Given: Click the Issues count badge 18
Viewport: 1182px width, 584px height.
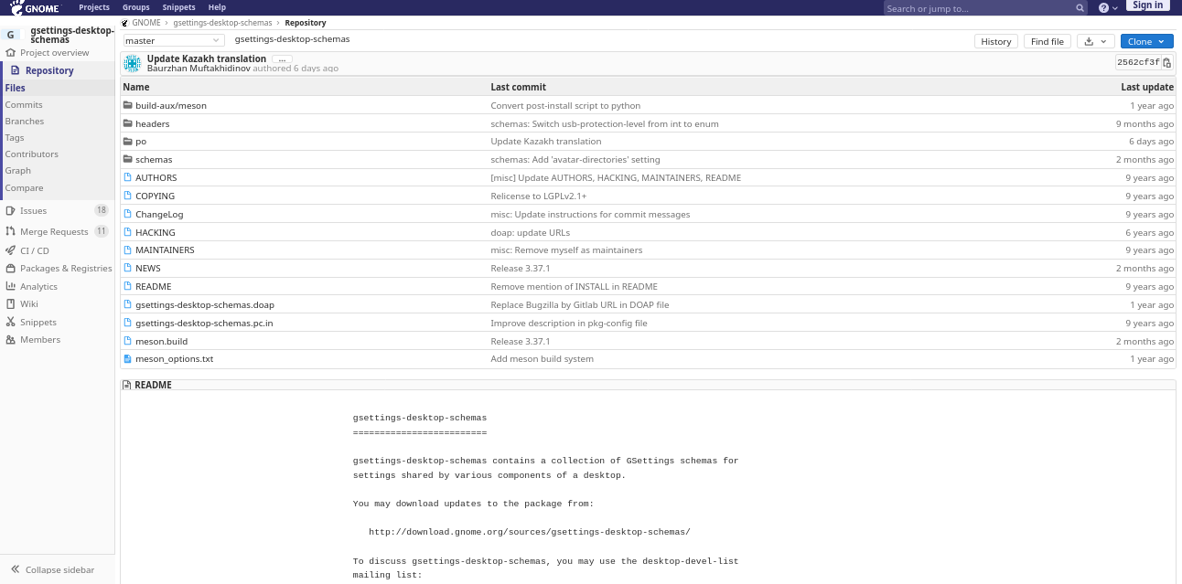Looking at the screenshot, I should click(102, 210).
